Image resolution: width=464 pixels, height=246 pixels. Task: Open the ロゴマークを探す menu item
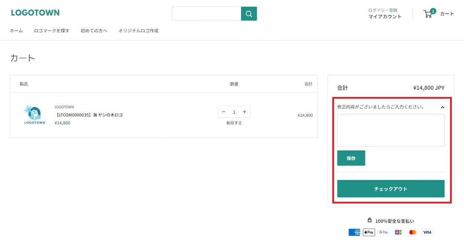[52, 31]
